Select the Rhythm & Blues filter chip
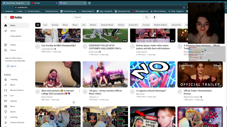The image size is (227, 127). point(161,25)
